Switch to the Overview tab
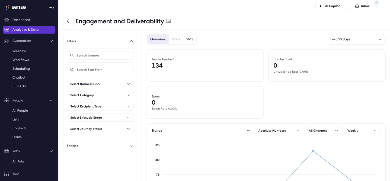Image resolution: width=390 pixels, height=181 pixels. click(158, 39)
